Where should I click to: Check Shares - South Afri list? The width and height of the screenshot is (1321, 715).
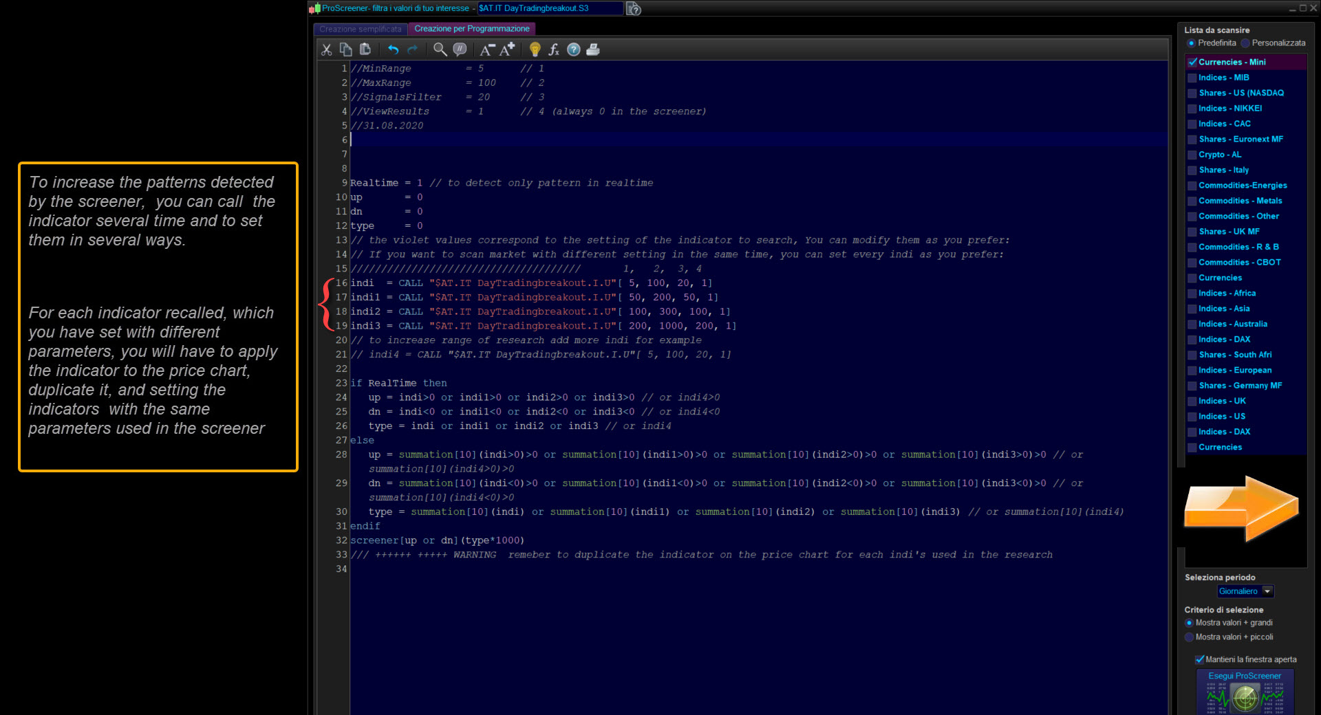click(1192, 355)
